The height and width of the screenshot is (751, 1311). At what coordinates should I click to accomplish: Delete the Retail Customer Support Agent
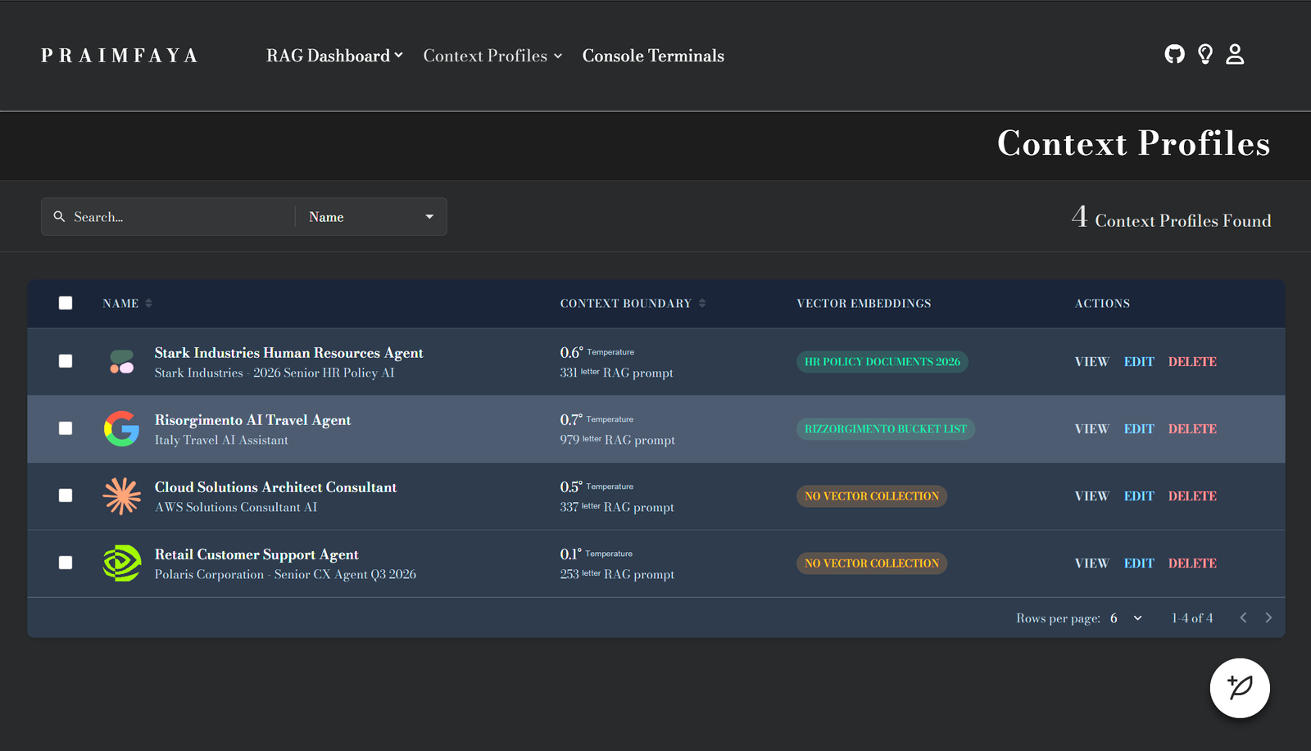click(1192, 563)
